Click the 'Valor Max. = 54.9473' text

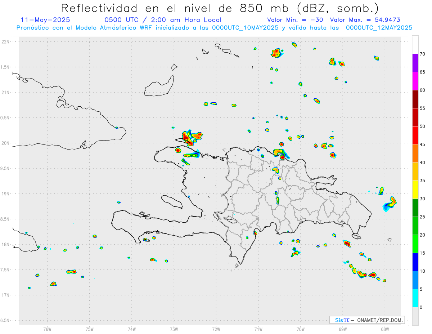pyautogui.click(x=365, y=20)
